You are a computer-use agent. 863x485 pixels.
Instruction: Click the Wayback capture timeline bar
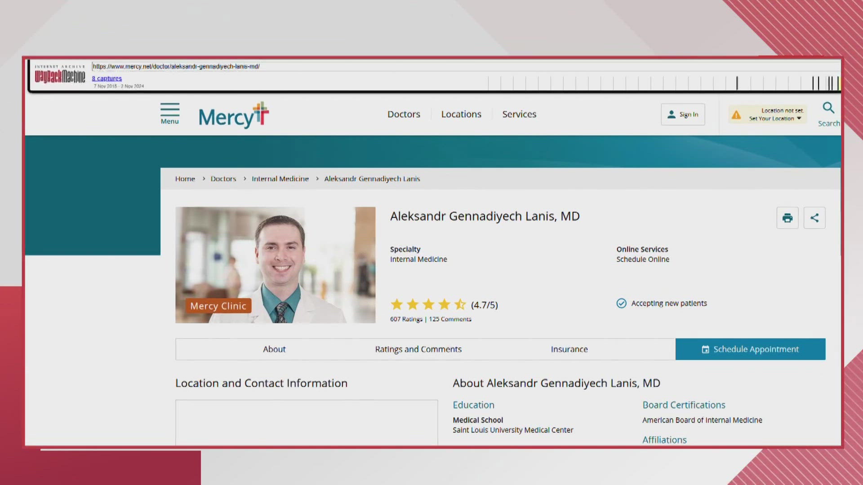(x=663, y=83)
